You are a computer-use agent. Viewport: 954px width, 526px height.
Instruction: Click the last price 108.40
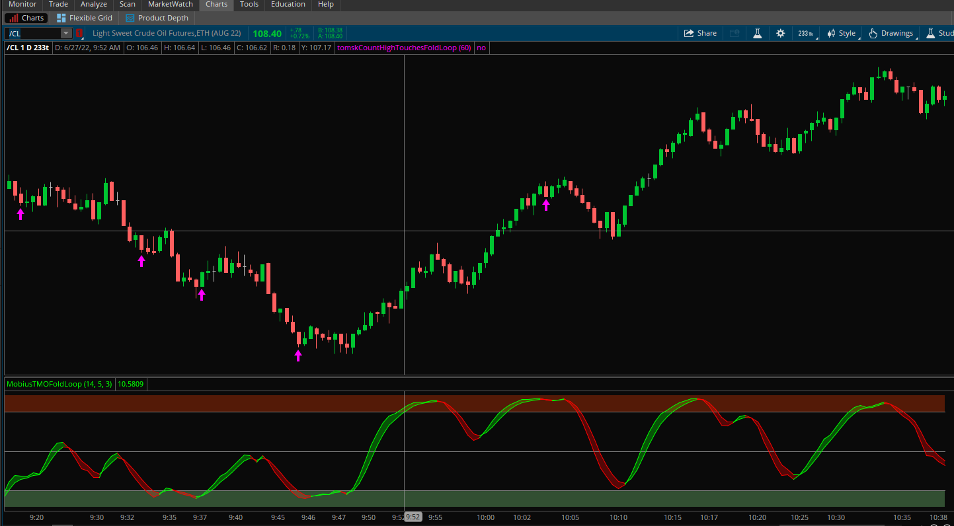[x=267, y=33]
